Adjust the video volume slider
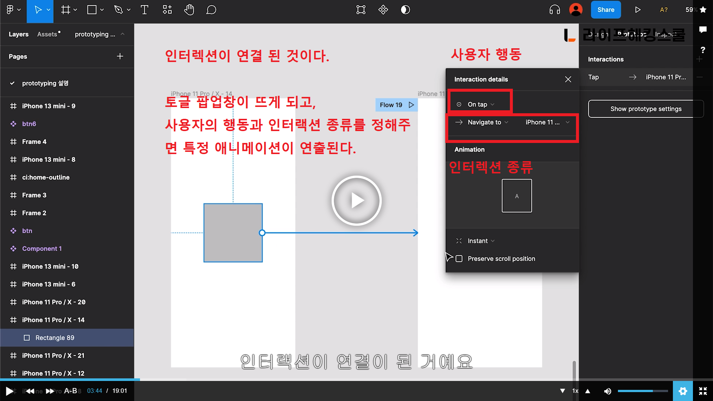This screenshot has height=401, width=713. click(x=642, y=391)
